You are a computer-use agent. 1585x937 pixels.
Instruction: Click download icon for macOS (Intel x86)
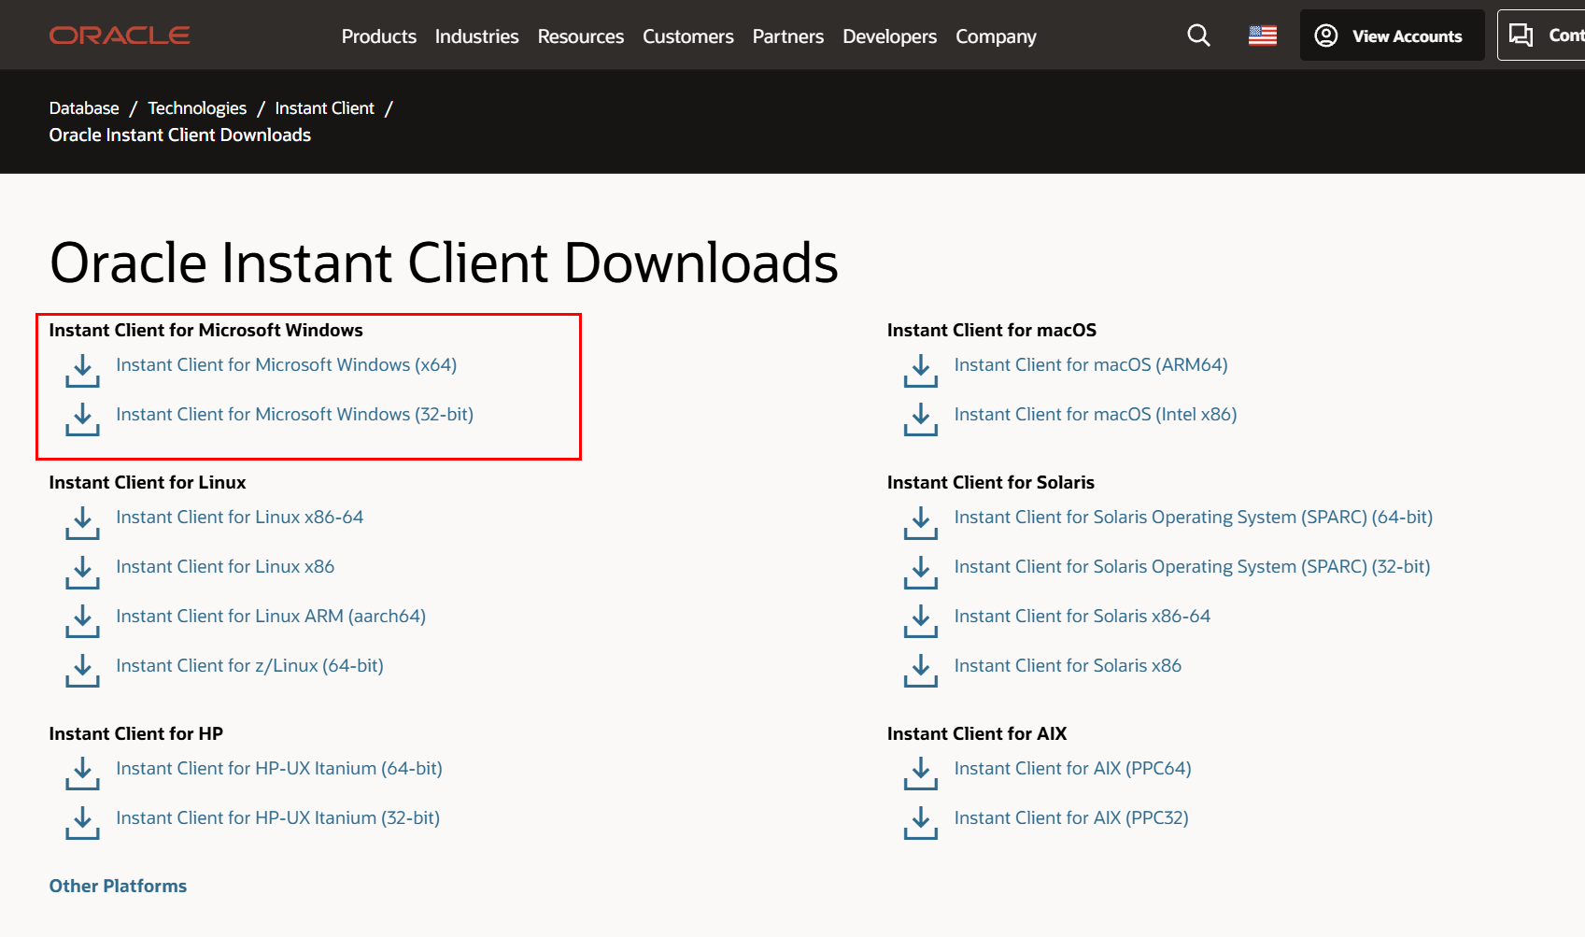[x=921, y=419]
